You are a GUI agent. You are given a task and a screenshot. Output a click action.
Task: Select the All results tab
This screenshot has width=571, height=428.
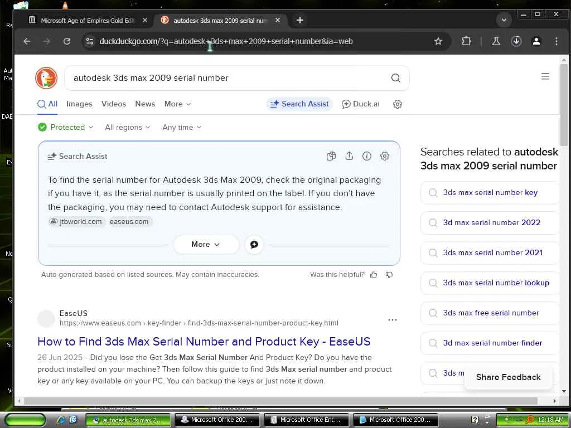pyautogui.click(x=47, y=104)
